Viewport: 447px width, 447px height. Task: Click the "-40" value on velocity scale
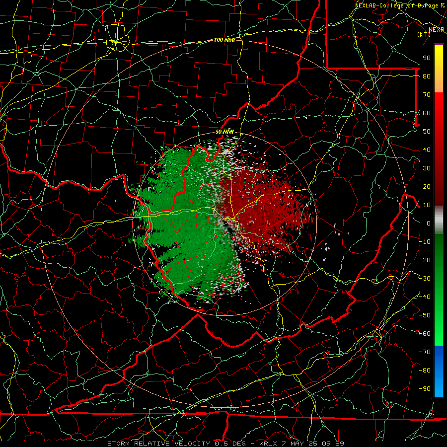coord(425,297)
